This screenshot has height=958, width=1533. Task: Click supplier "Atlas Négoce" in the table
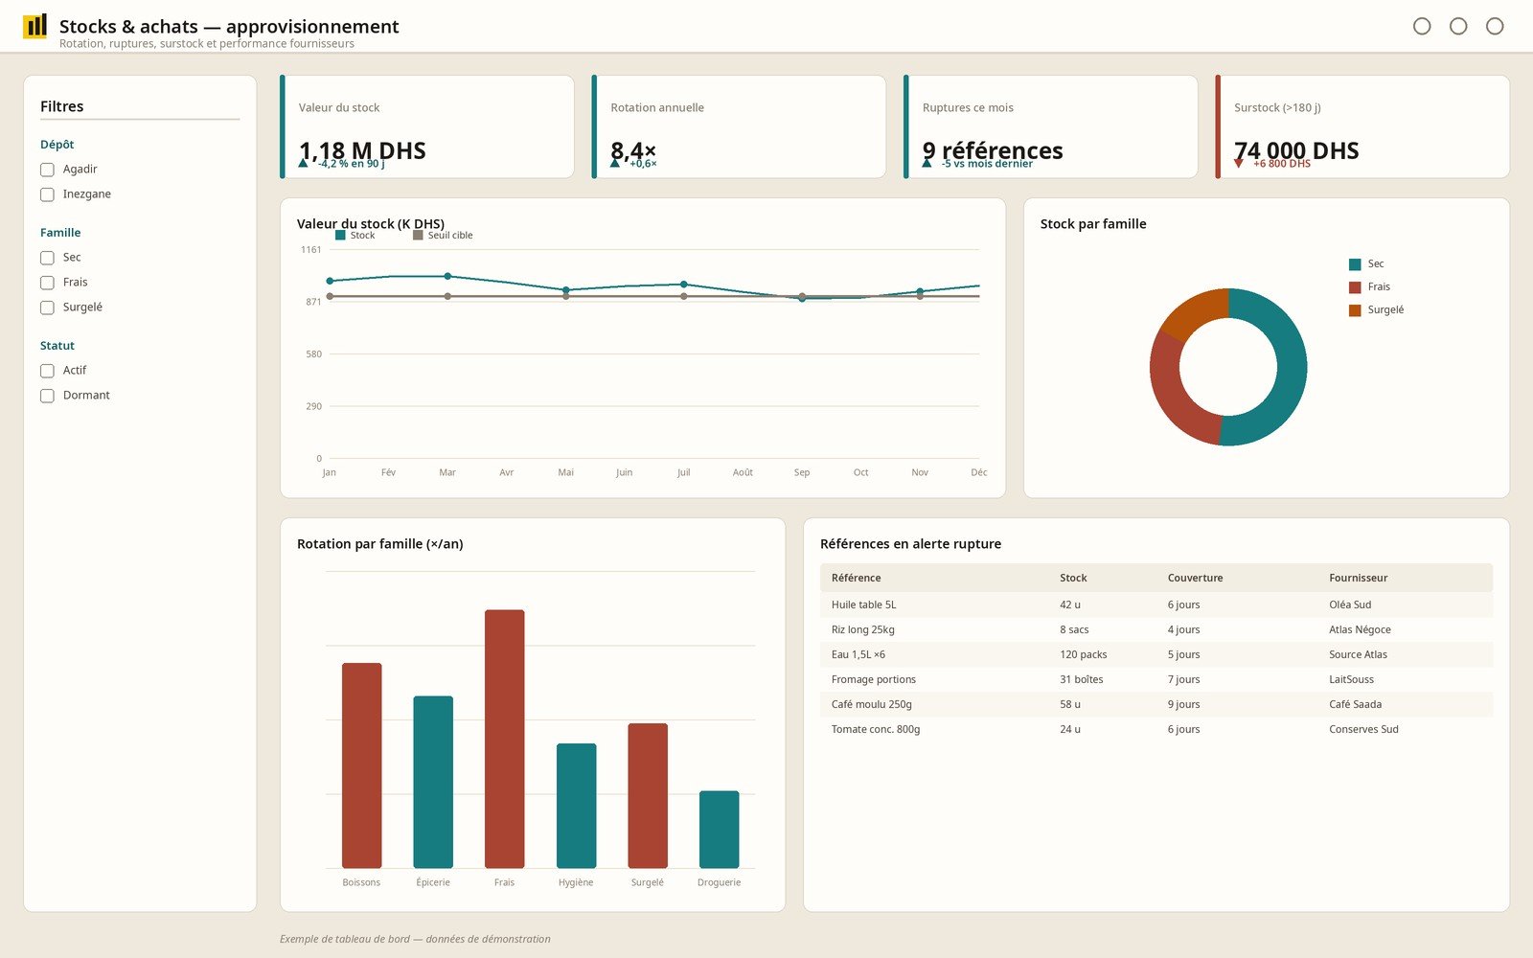click(1360, 629)
